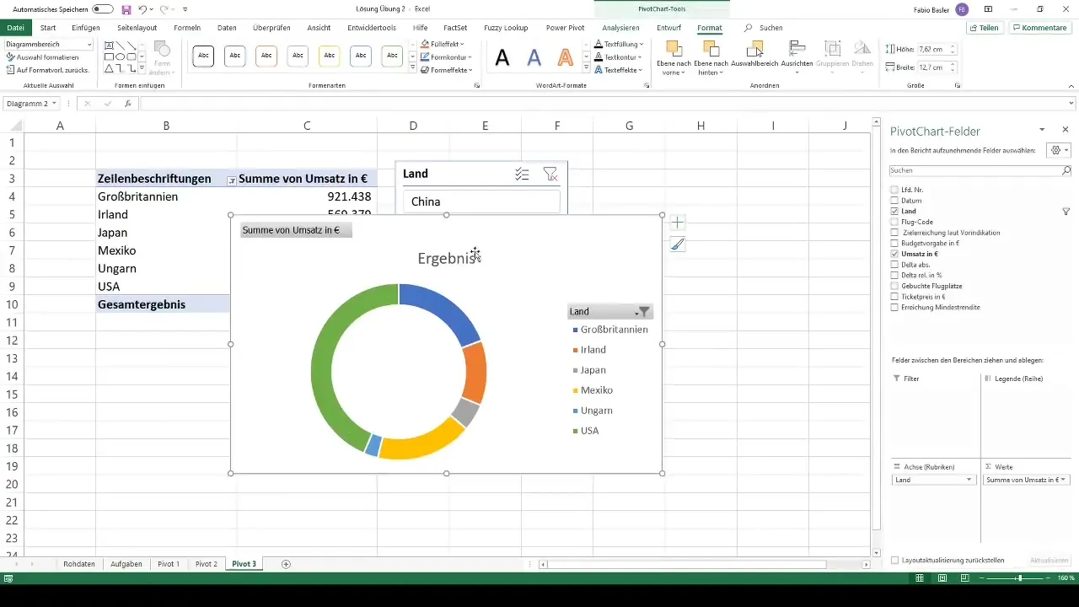
Task: Click the Save icon in the title bar
Action: click(x=126, y=9)
